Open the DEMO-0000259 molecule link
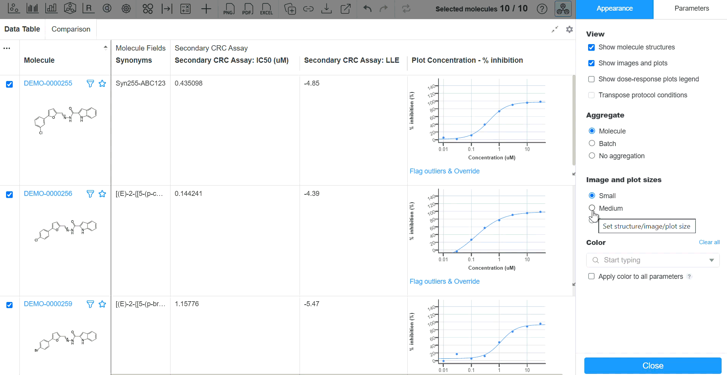727x375 pixels. (48, 304)
